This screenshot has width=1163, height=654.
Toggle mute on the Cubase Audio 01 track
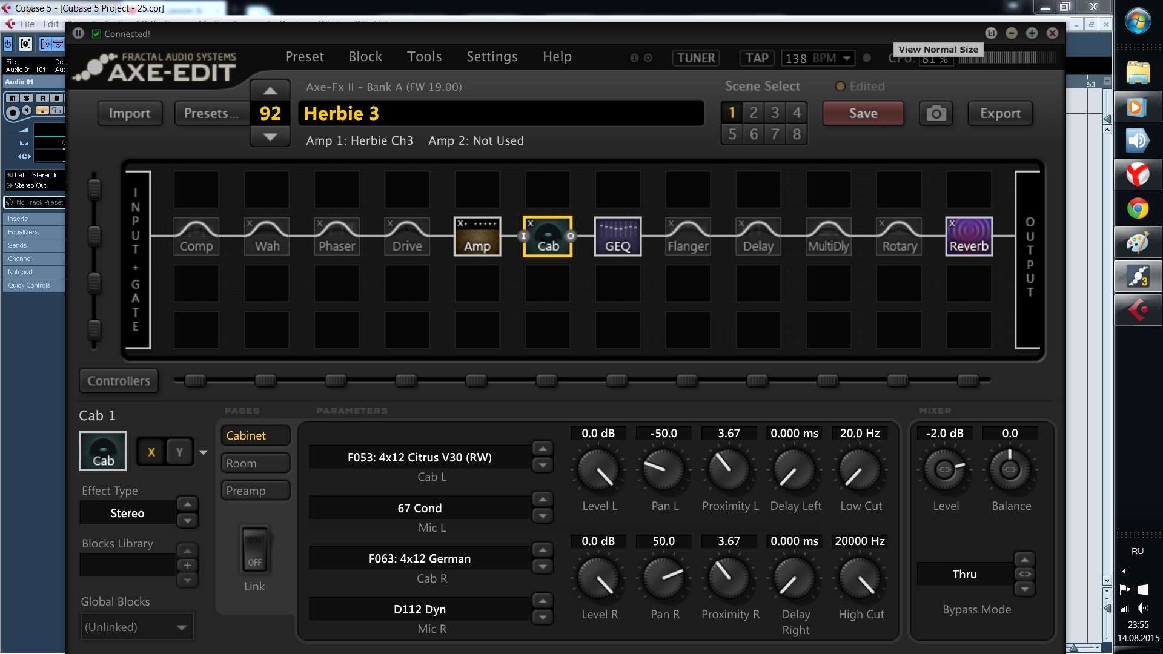(12, 97)
